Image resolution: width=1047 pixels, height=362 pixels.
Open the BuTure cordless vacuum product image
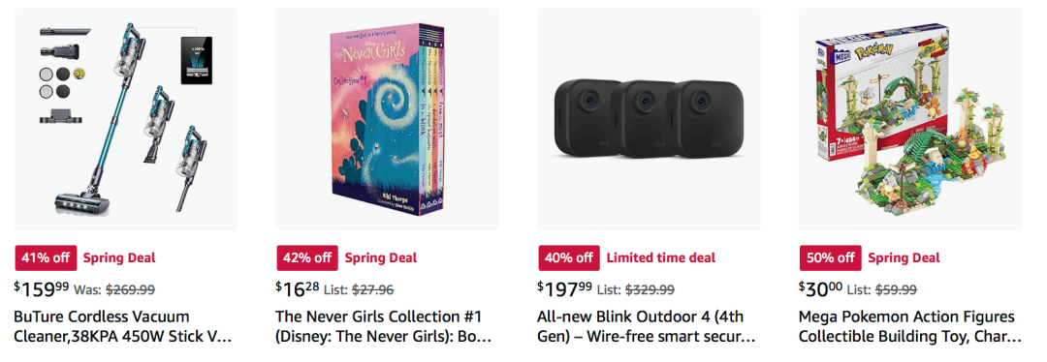point(125,119)
